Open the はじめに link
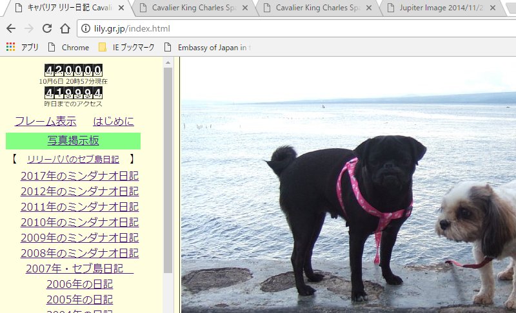 [114, 121]
